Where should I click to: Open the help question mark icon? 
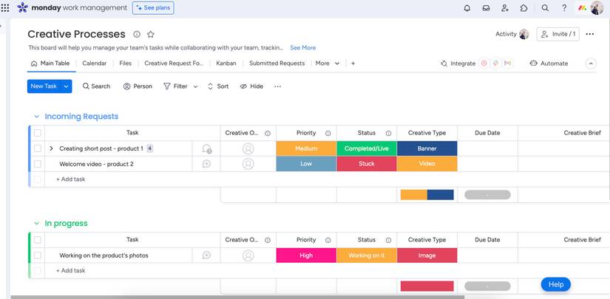(564, 8)
